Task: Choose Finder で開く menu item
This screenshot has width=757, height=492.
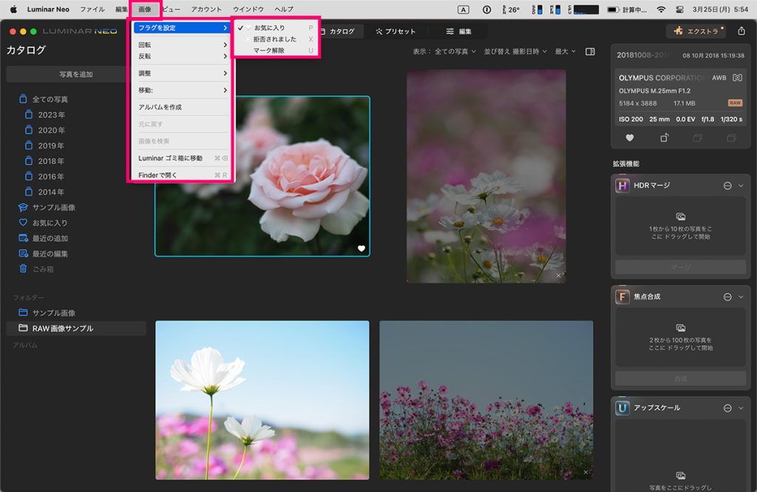Action: pyautogui.click(x=182, y=175)
